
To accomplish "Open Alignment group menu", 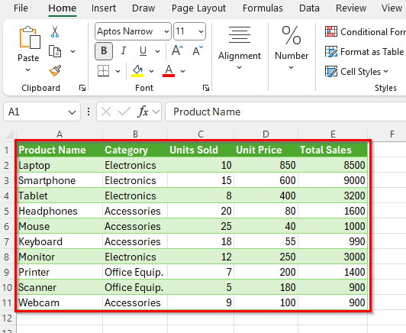I will tap(240, 48).
